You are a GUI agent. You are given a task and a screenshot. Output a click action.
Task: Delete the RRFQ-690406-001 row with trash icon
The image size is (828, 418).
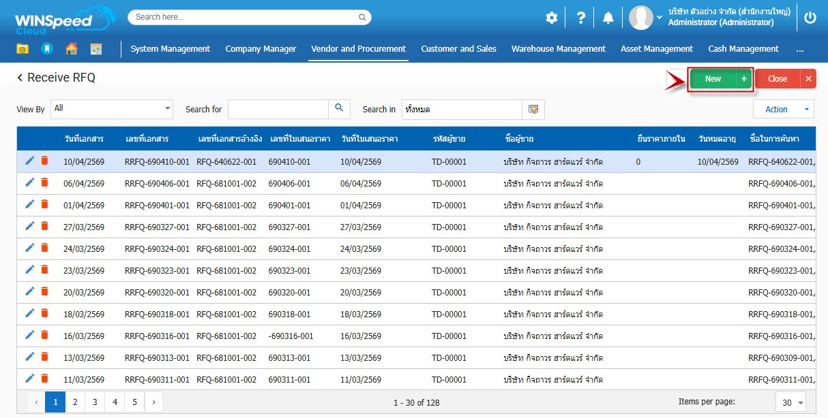pyautogui.click(x=44, y=183)
